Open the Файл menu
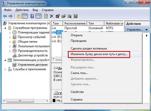The width and height of the screenshot is (151, 111). click(x=8, y=10)
